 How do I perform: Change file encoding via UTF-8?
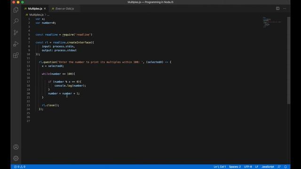coord(248,167)
